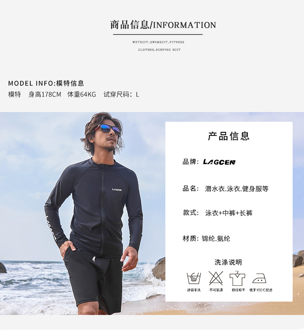304x330 pixels.
Task: Click the WETSUIT.SWIMSUIT.FITNESS subtitle text
Action: [158, 42]
